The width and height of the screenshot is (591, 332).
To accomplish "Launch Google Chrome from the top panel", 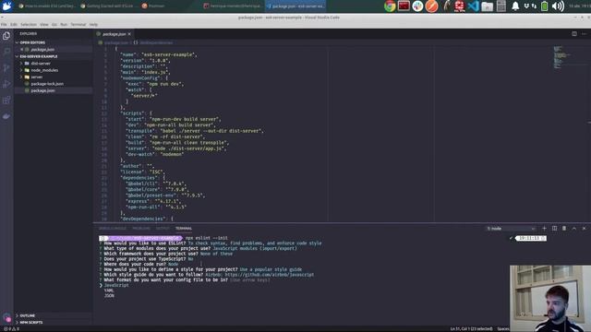I will click(390, 6).
